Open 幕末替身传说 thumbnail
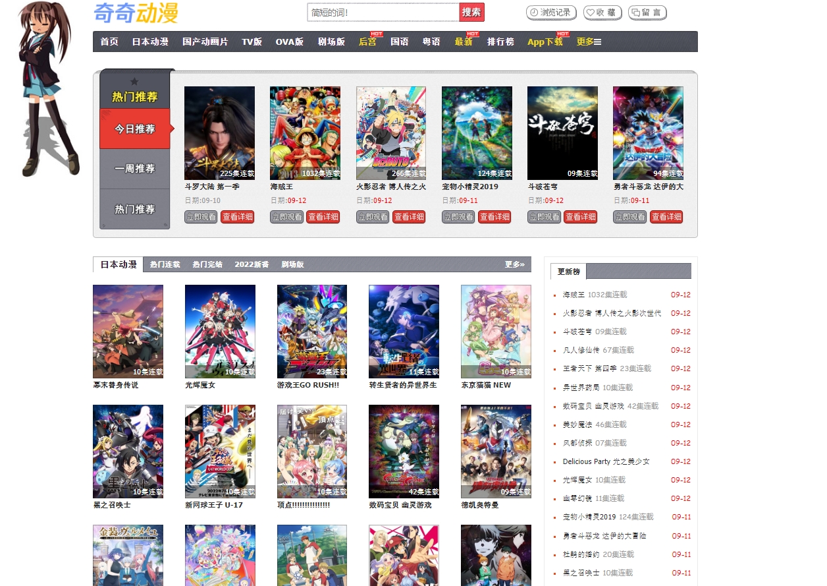 point(128,331)
